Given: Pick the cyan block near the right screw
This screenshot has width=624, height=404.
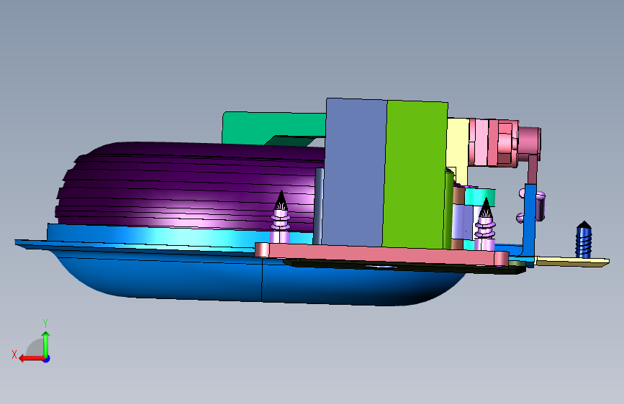Looking at the screenshot, I should 479,196.
